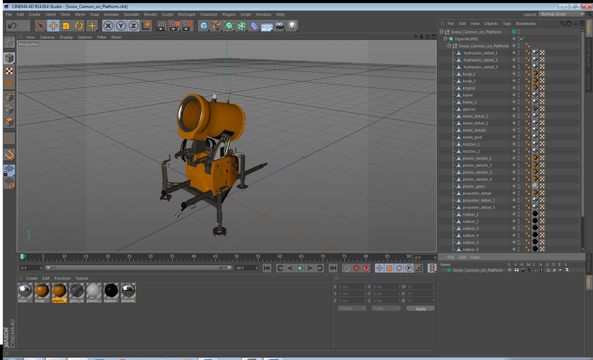Viewport: 593px width, 360px height.
Task: Click Make Editable in the left palette
Action: 9,42
